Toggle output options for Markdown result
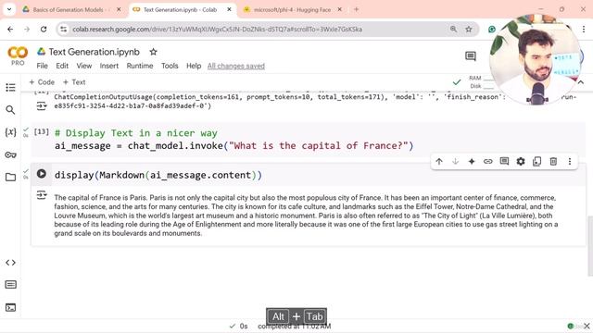 pos(41,195)
